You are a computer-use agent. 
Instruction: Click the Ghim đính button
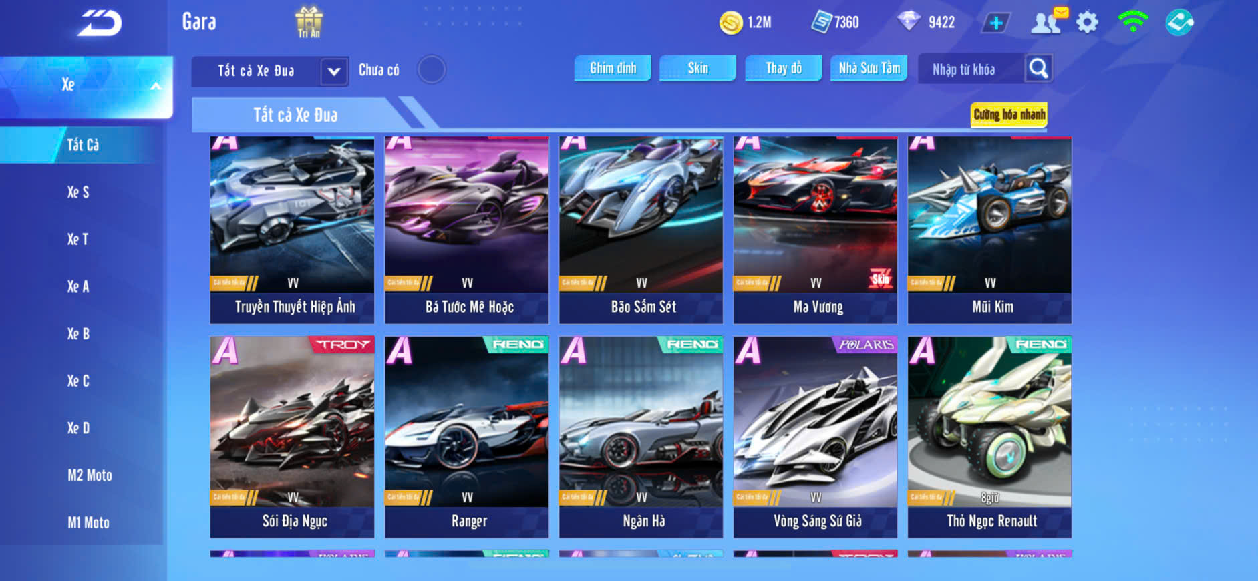click(613, 68)
